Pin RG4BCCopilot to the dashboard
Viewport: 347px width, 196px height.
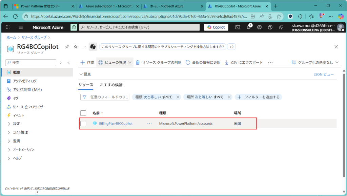(67, 47)
